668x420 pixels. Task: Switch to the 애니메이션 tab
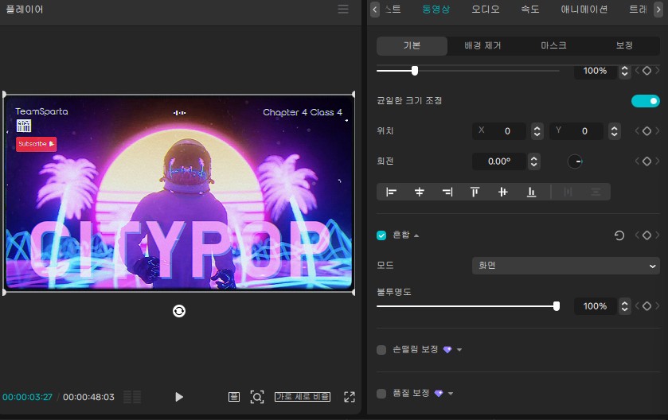click(x=584, y=10)
